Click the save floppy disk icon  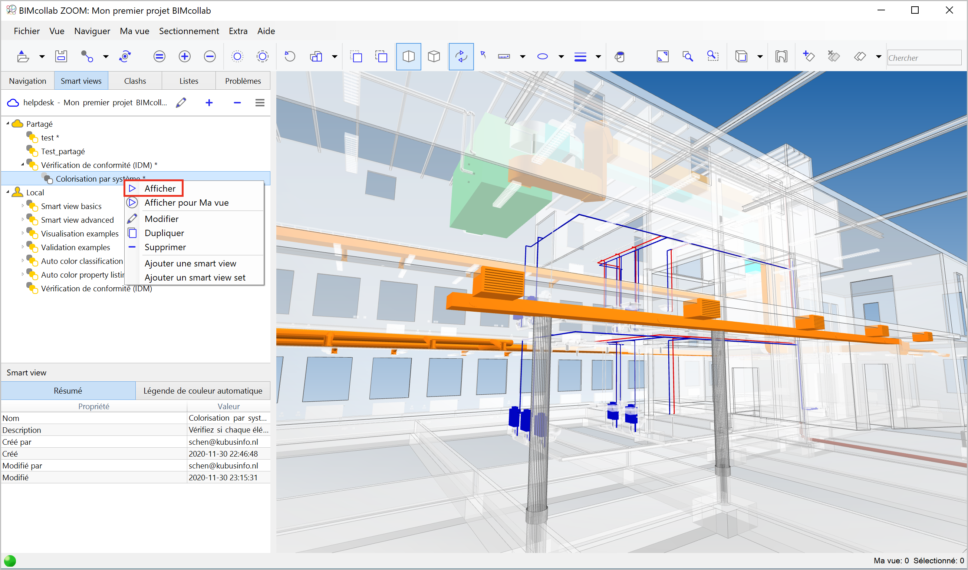(61, 56)
